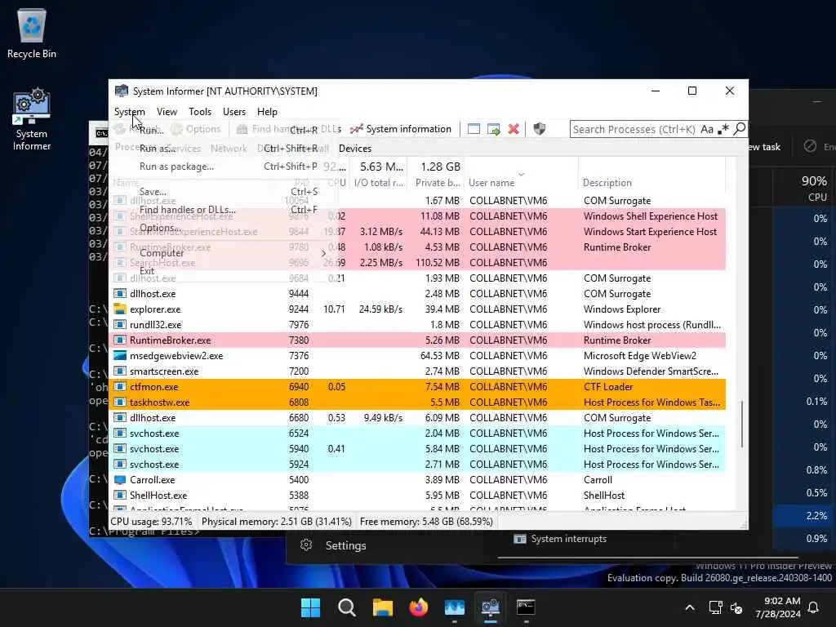The height and width of the screenshot is (627, 836).
Task: Click 110.52 MB private bytes cell
Action: click(x=438, y=262)
